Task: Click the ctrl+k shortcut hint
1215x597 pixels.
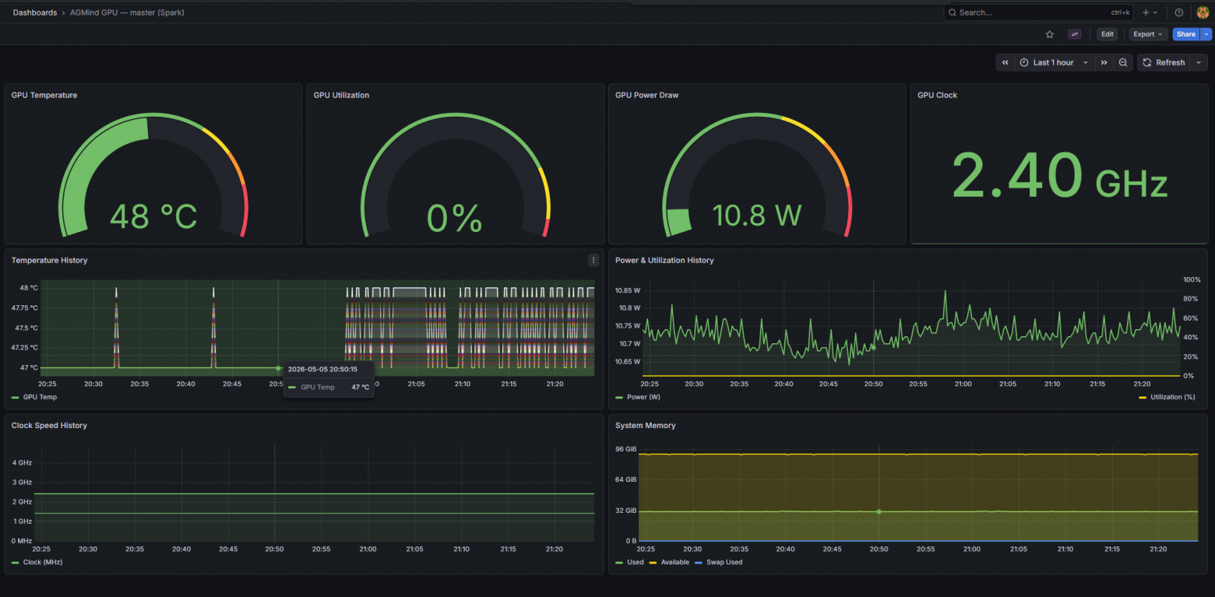Action: [1120, 12]
